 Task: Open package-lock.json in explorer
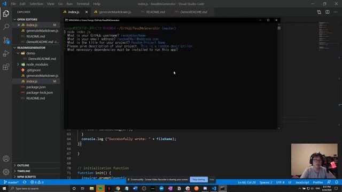(x=40, y=92)
